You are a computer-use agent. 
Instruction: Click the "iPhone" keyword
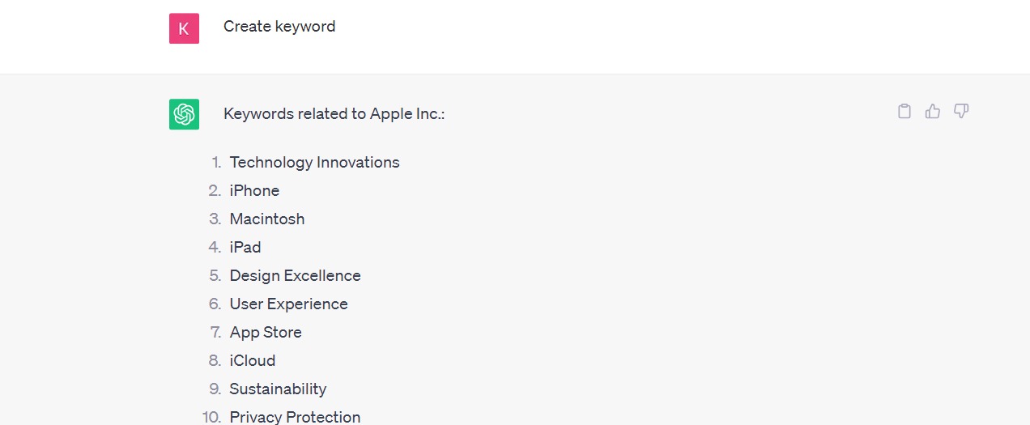(x=254, y=191)
